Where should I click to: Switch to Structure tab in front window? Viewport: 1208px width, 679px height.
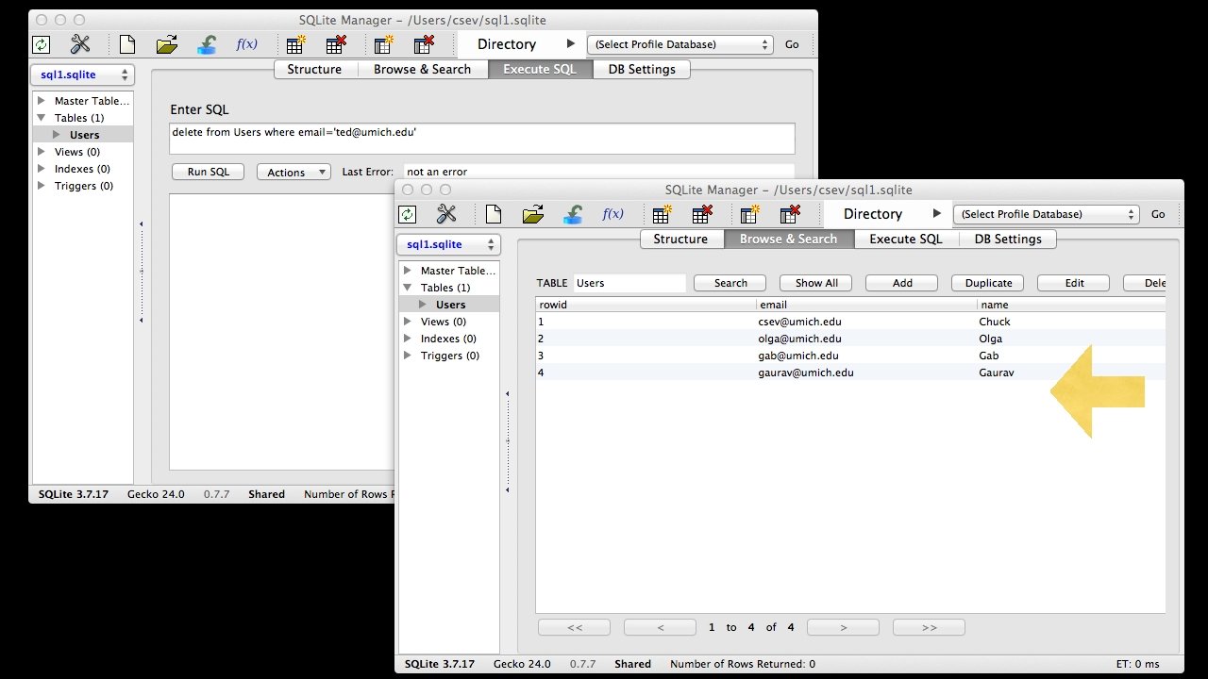click(680, 239)
